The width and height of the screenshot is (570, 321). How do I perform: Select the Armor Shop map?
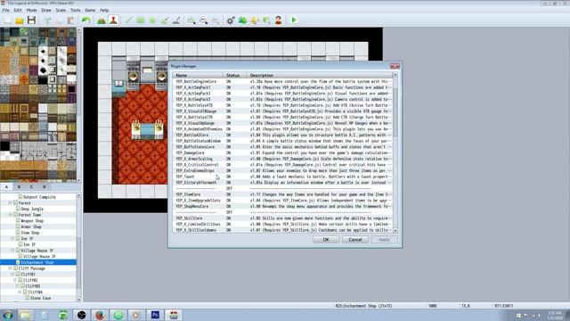point(31,226)
